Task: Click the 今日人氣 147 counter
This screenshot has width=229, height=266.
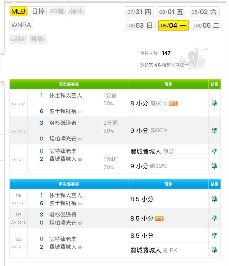Action: [x=155, y=53]
